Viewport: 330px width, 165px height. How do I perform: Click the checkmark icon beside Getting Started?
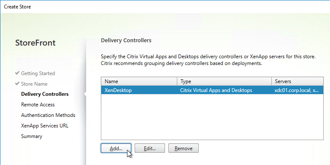(17, 73)
